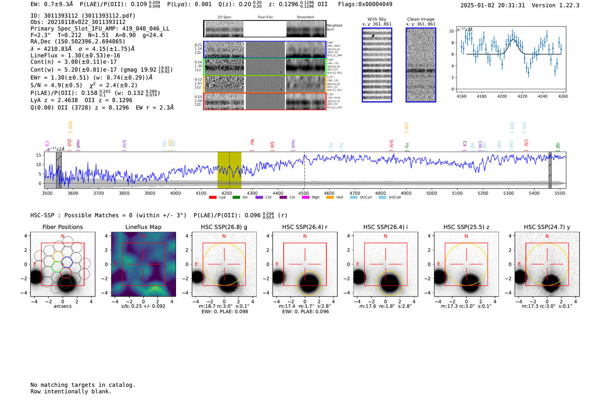Select the orange HeII legend swatch
The image size is (610, 415).
coord(330,198)
